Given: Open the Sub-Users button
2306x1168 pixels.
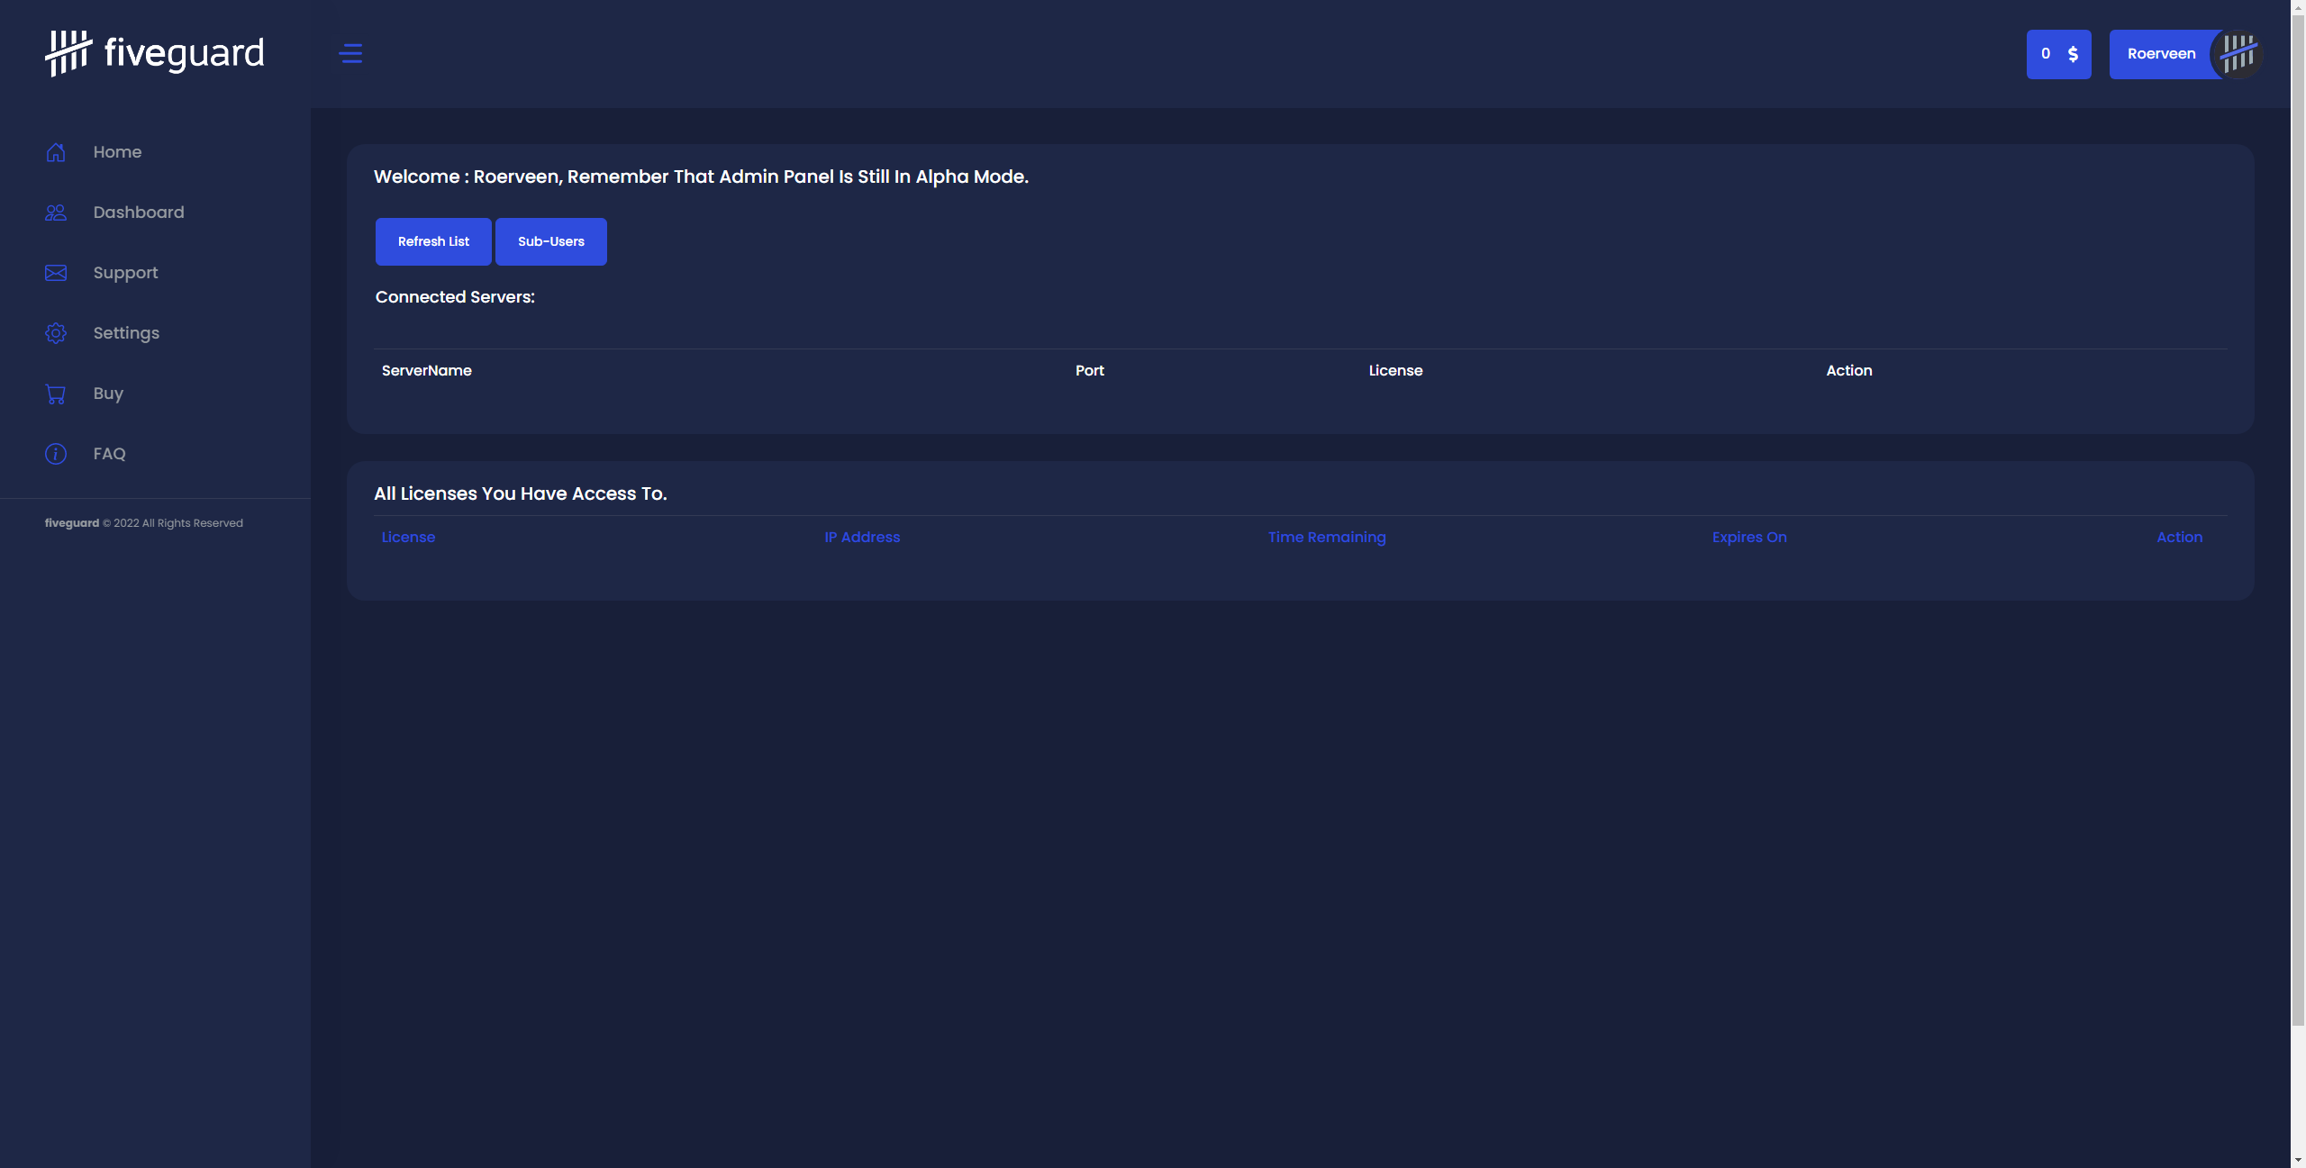Looking at the screenshot, I should tap(550, 241).
